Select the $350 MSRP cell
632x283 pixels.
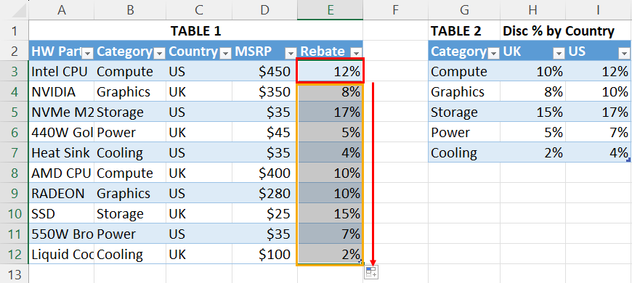(264, 91)
